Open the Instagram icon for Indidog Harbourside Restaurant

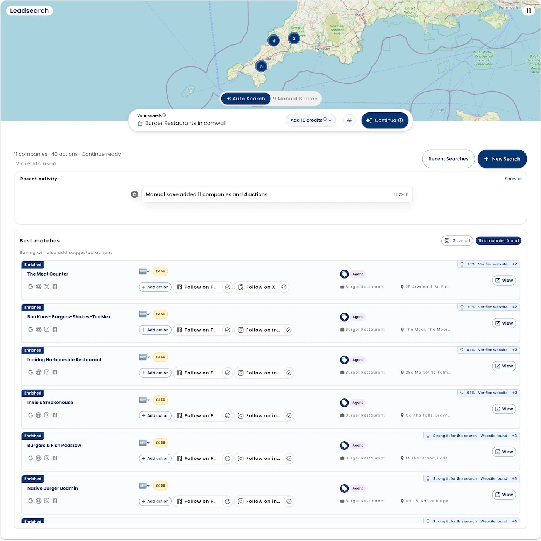(x=47, y=373)
